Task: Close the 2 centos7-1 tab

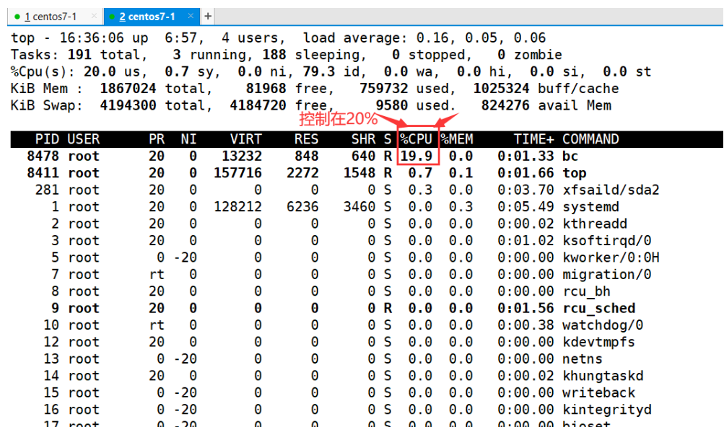Action: click(x=191, y=16)
